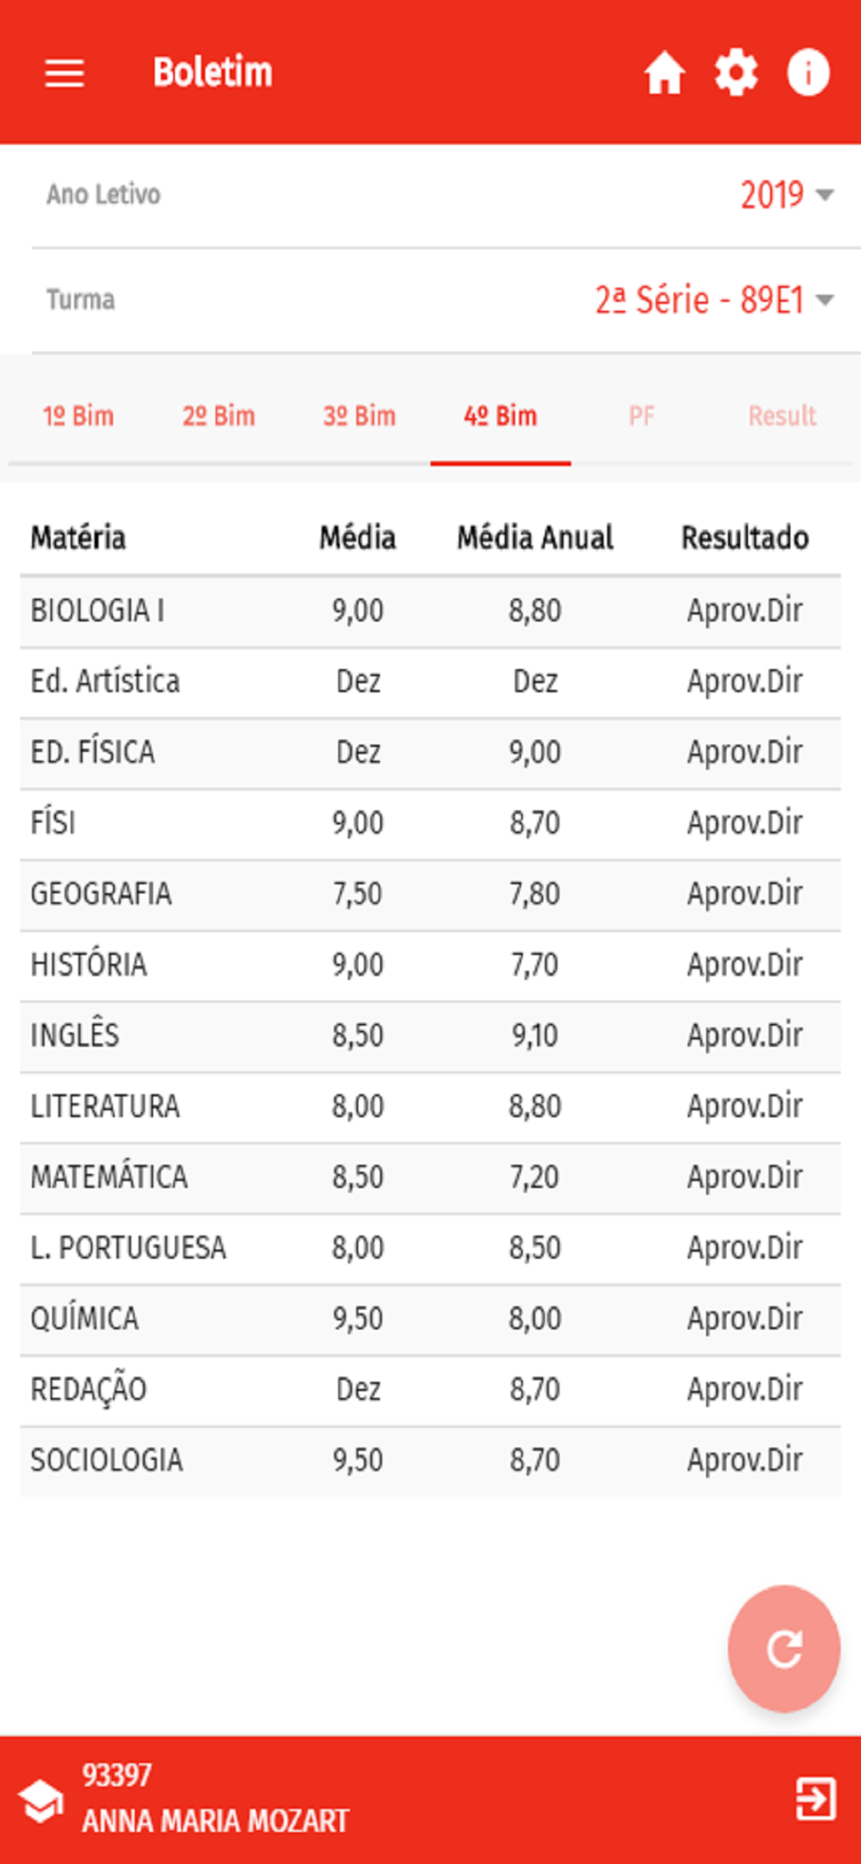This screenshot has width=861, height=1864.
Task: Open settings gear icon
Action: pyautogui.click(x=736, y=73)
